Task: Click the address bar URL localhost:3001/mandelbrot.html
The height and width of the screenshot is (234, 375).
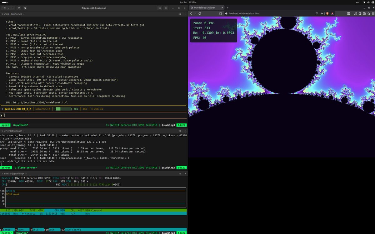Action: tap(244, 13)
